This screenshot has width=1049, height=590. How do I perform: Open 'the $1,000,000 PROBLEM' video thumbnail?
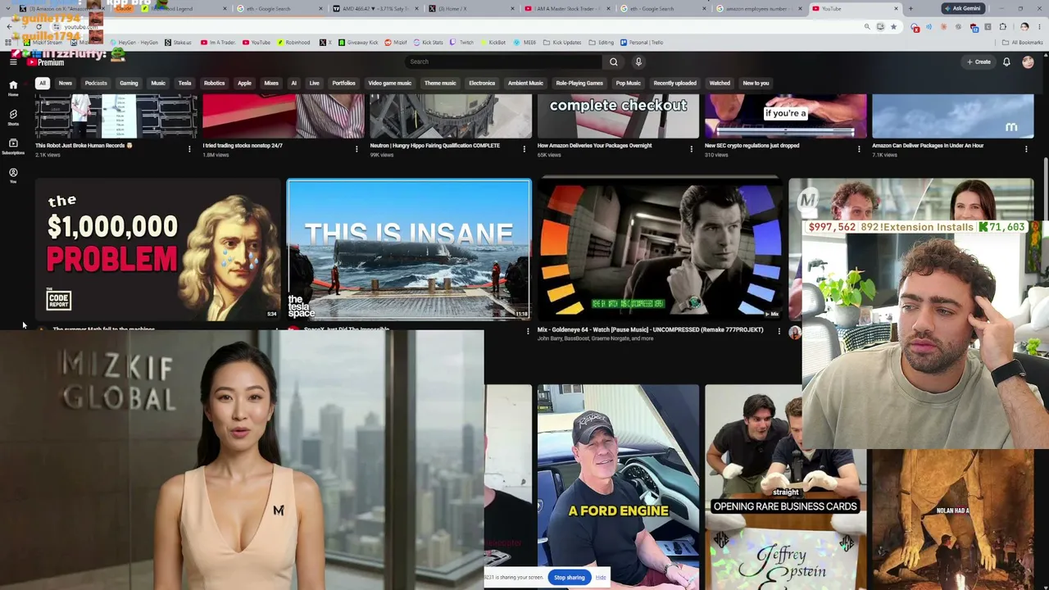(157, 249)
